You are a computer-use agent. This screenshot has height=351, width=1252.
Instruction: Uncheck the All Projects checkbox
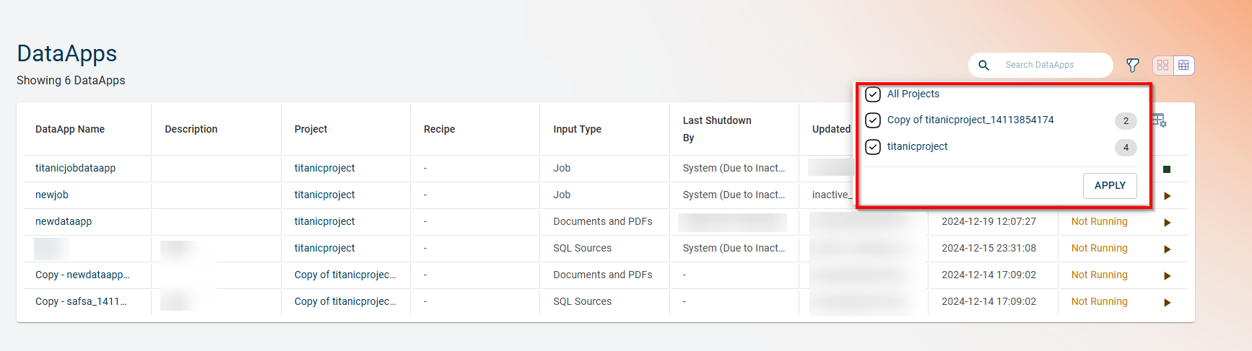[873, 94]
